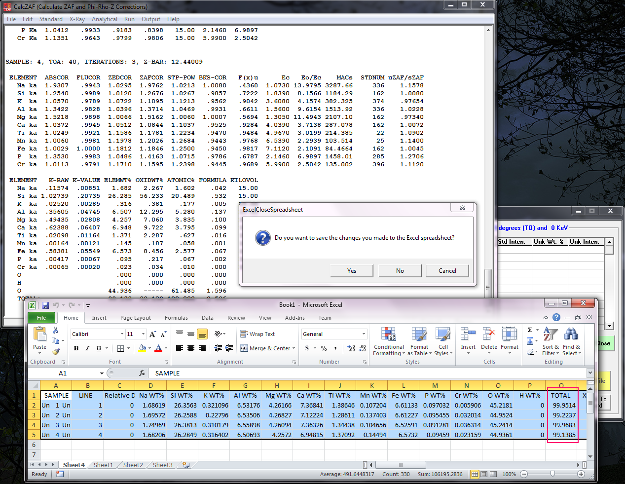This screenshot has width=625, height=484.
Task: Click the Conditional Formatting icon
Action: 389,335
